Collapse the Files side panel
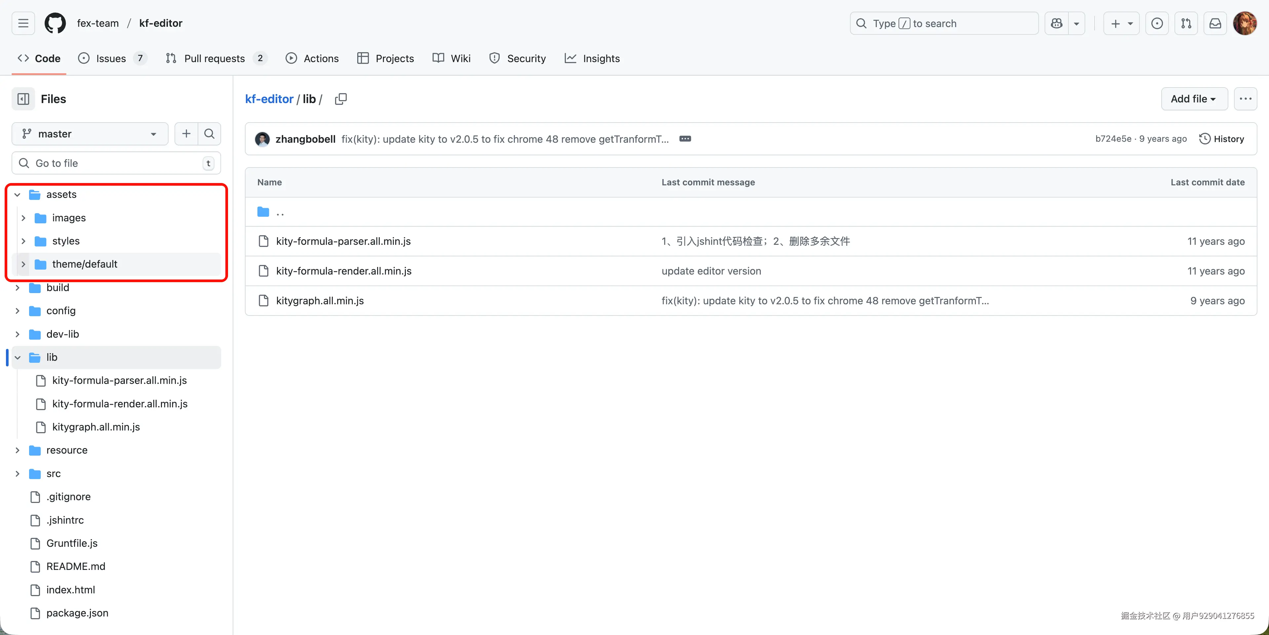 click(23, 99)
